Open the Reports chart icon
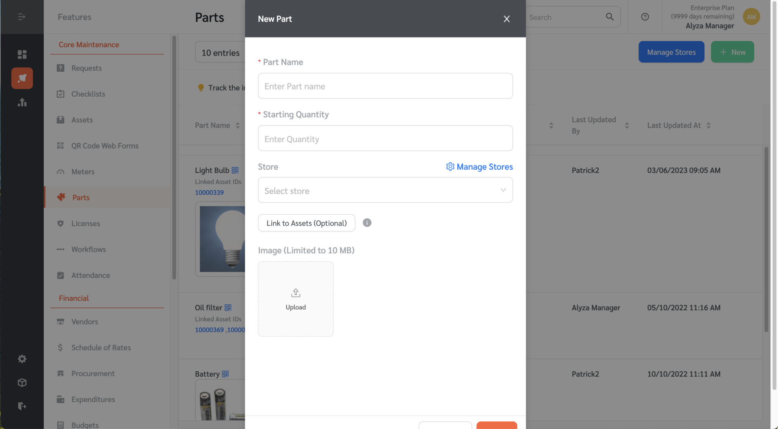This screenshot has height=429, width=778. point(22,102)
